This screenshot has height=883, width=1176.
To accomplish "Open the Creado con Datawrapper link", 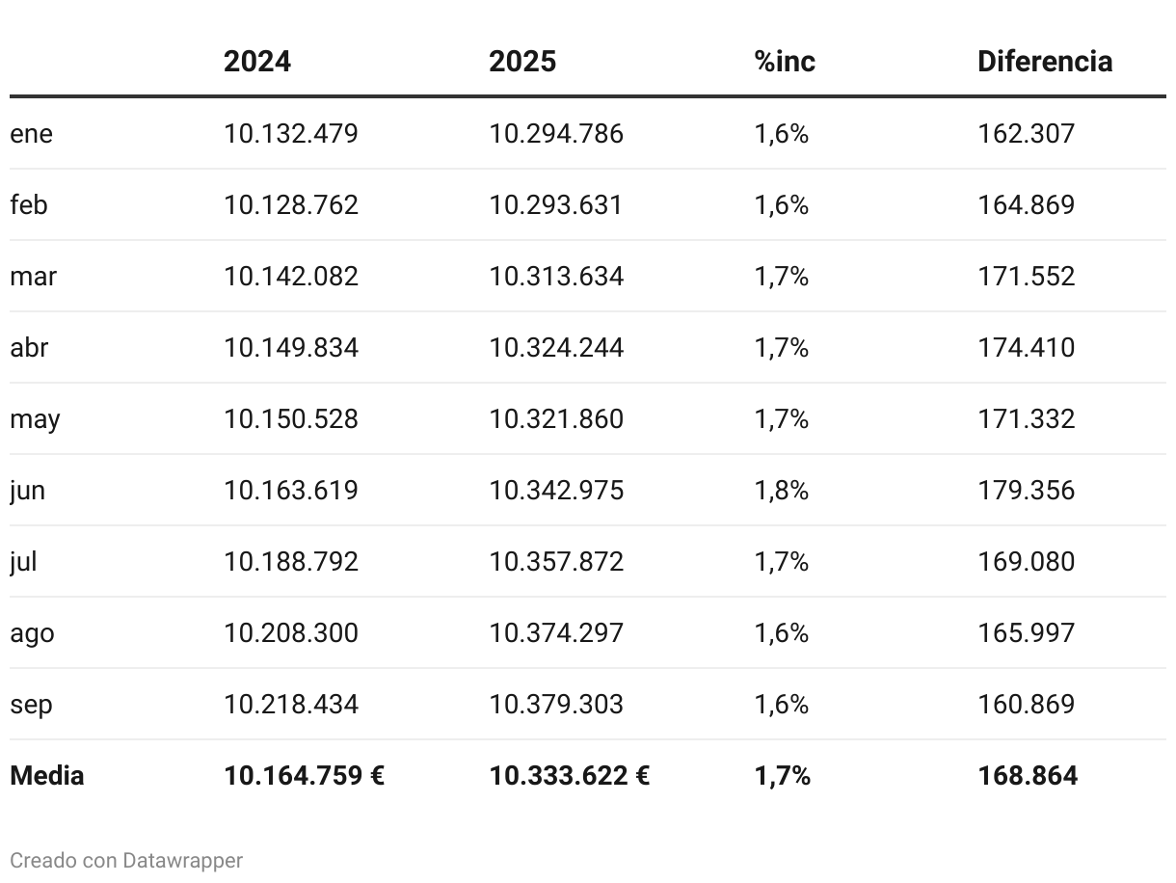I will (126, 860).
